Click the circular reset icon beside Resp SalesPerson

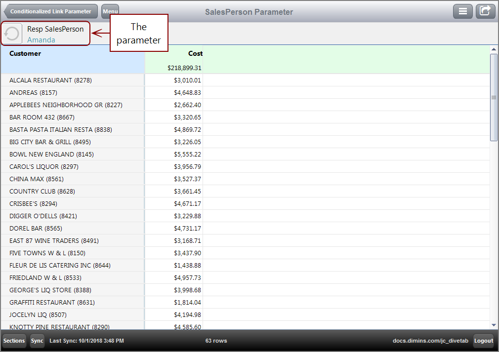coord(11,33)
